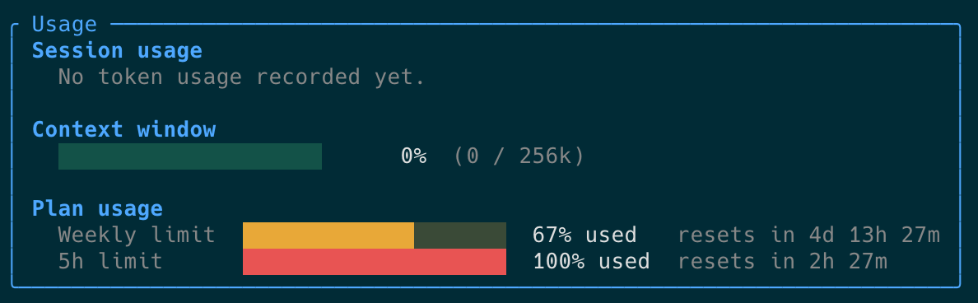
Task: Click 'resets in 2h 27m' text
Action: pos(783,261)
